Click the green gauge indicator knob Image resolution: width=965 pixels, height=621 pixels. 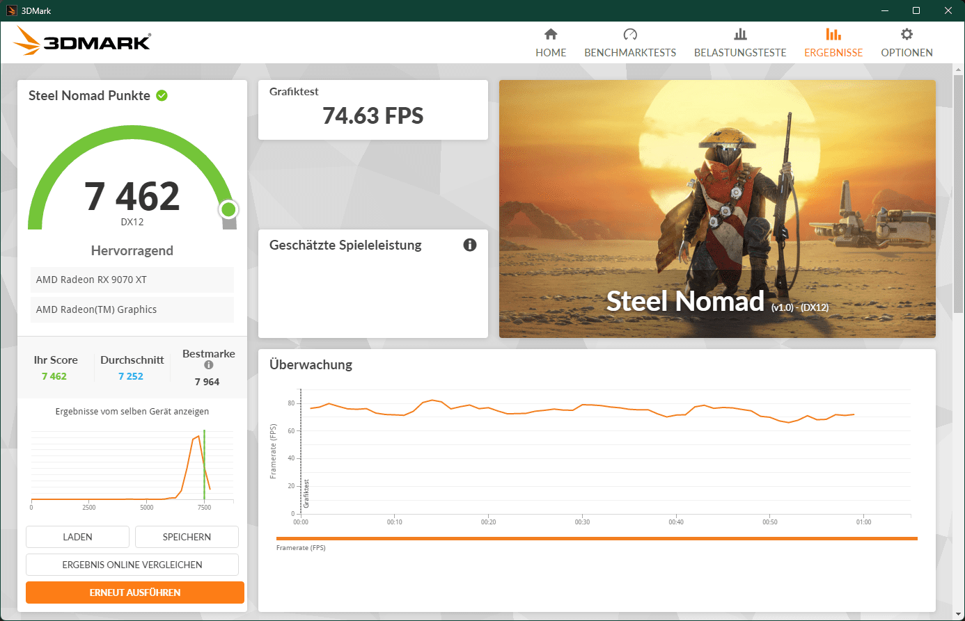[x=228, y=209]
